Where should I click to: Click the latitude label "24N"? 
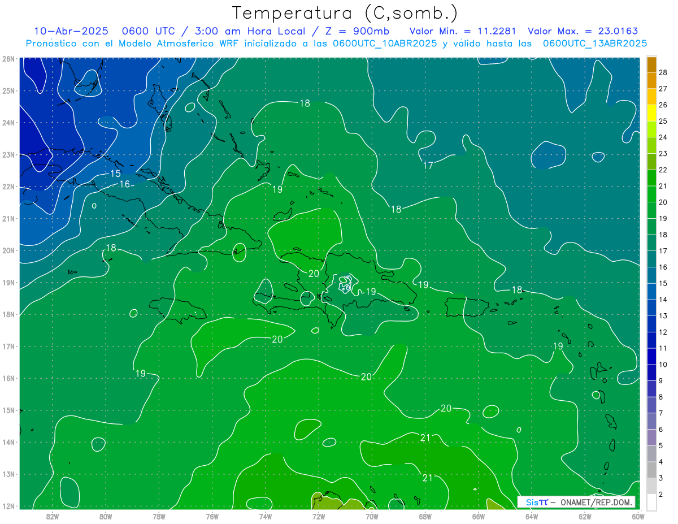[8, 123]
